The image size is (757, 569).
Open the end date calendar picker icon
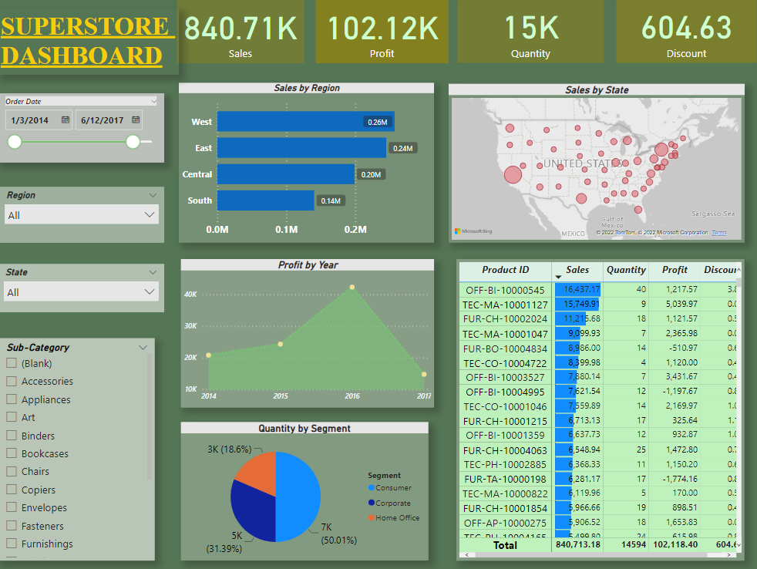pos(136,120)
